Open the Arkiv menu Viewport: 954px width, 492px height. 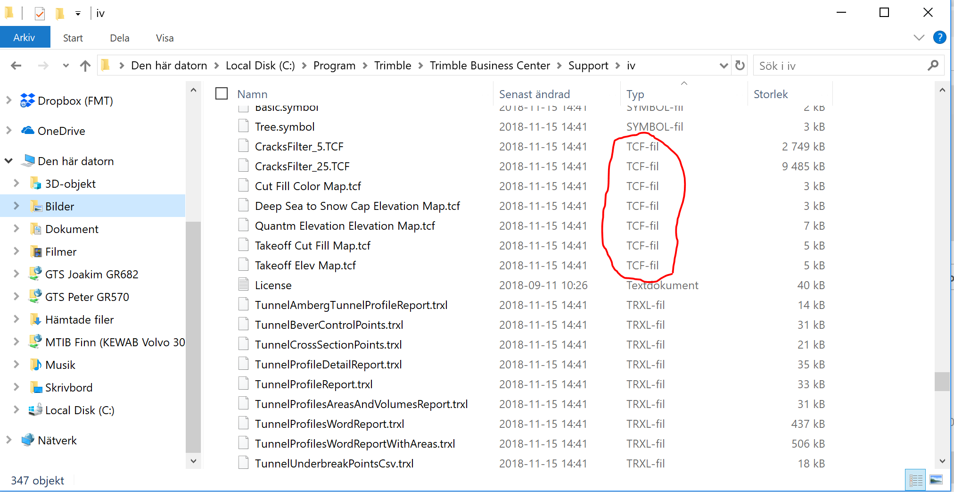(24, 37)
